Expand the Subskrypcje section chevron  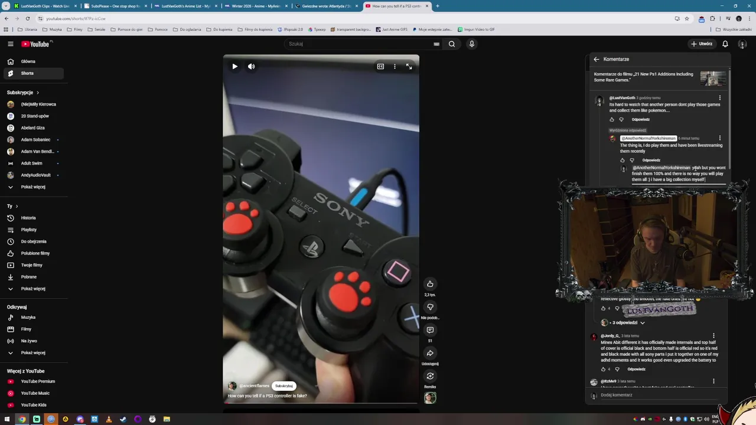pyautogui.click(x=37, y=93)
